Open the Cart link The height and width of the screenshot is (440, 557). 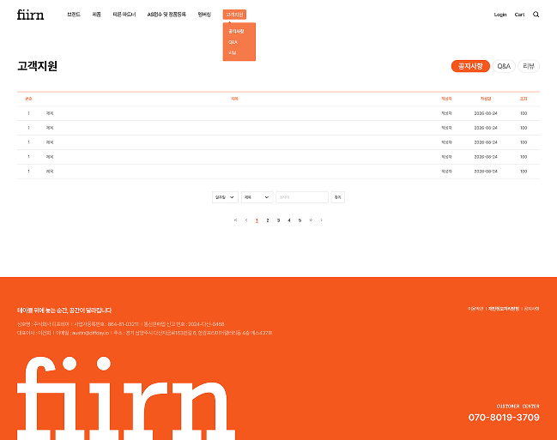click(519, 15)
